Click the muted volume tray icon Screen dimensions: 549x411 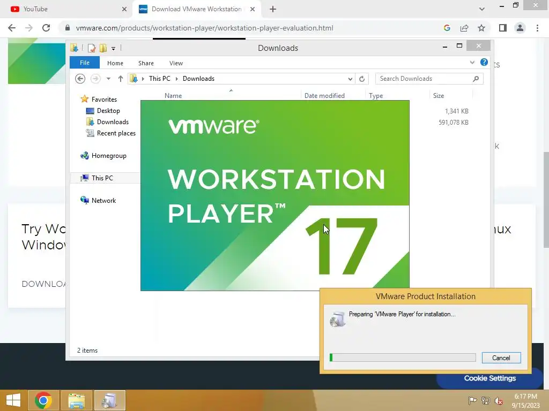click(498, 400)
